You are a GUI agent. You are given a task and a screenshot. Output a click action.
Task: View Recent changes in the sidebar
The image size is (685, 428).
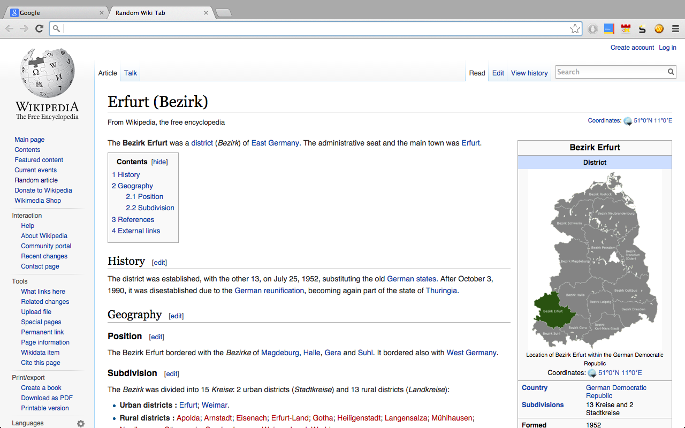point(44,256)
